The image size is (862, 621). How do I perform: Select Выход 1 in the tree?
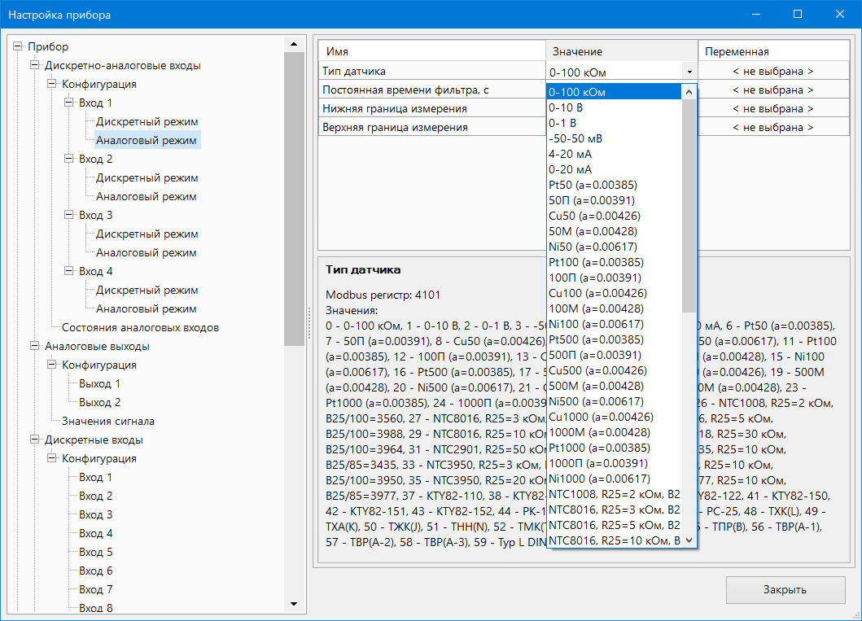click(99, 383)
